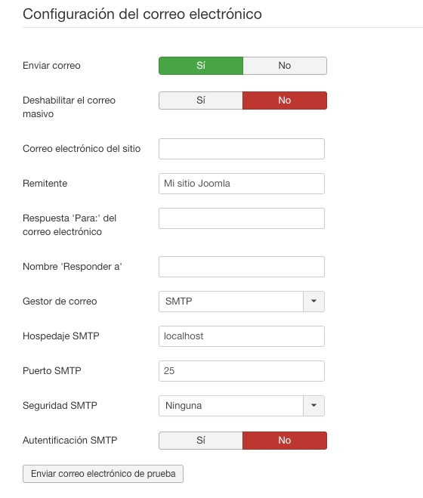This screenshot has height=498, width=423.
Task: Disable Autentificación SMTP with No
Action: tap(285, 441)
